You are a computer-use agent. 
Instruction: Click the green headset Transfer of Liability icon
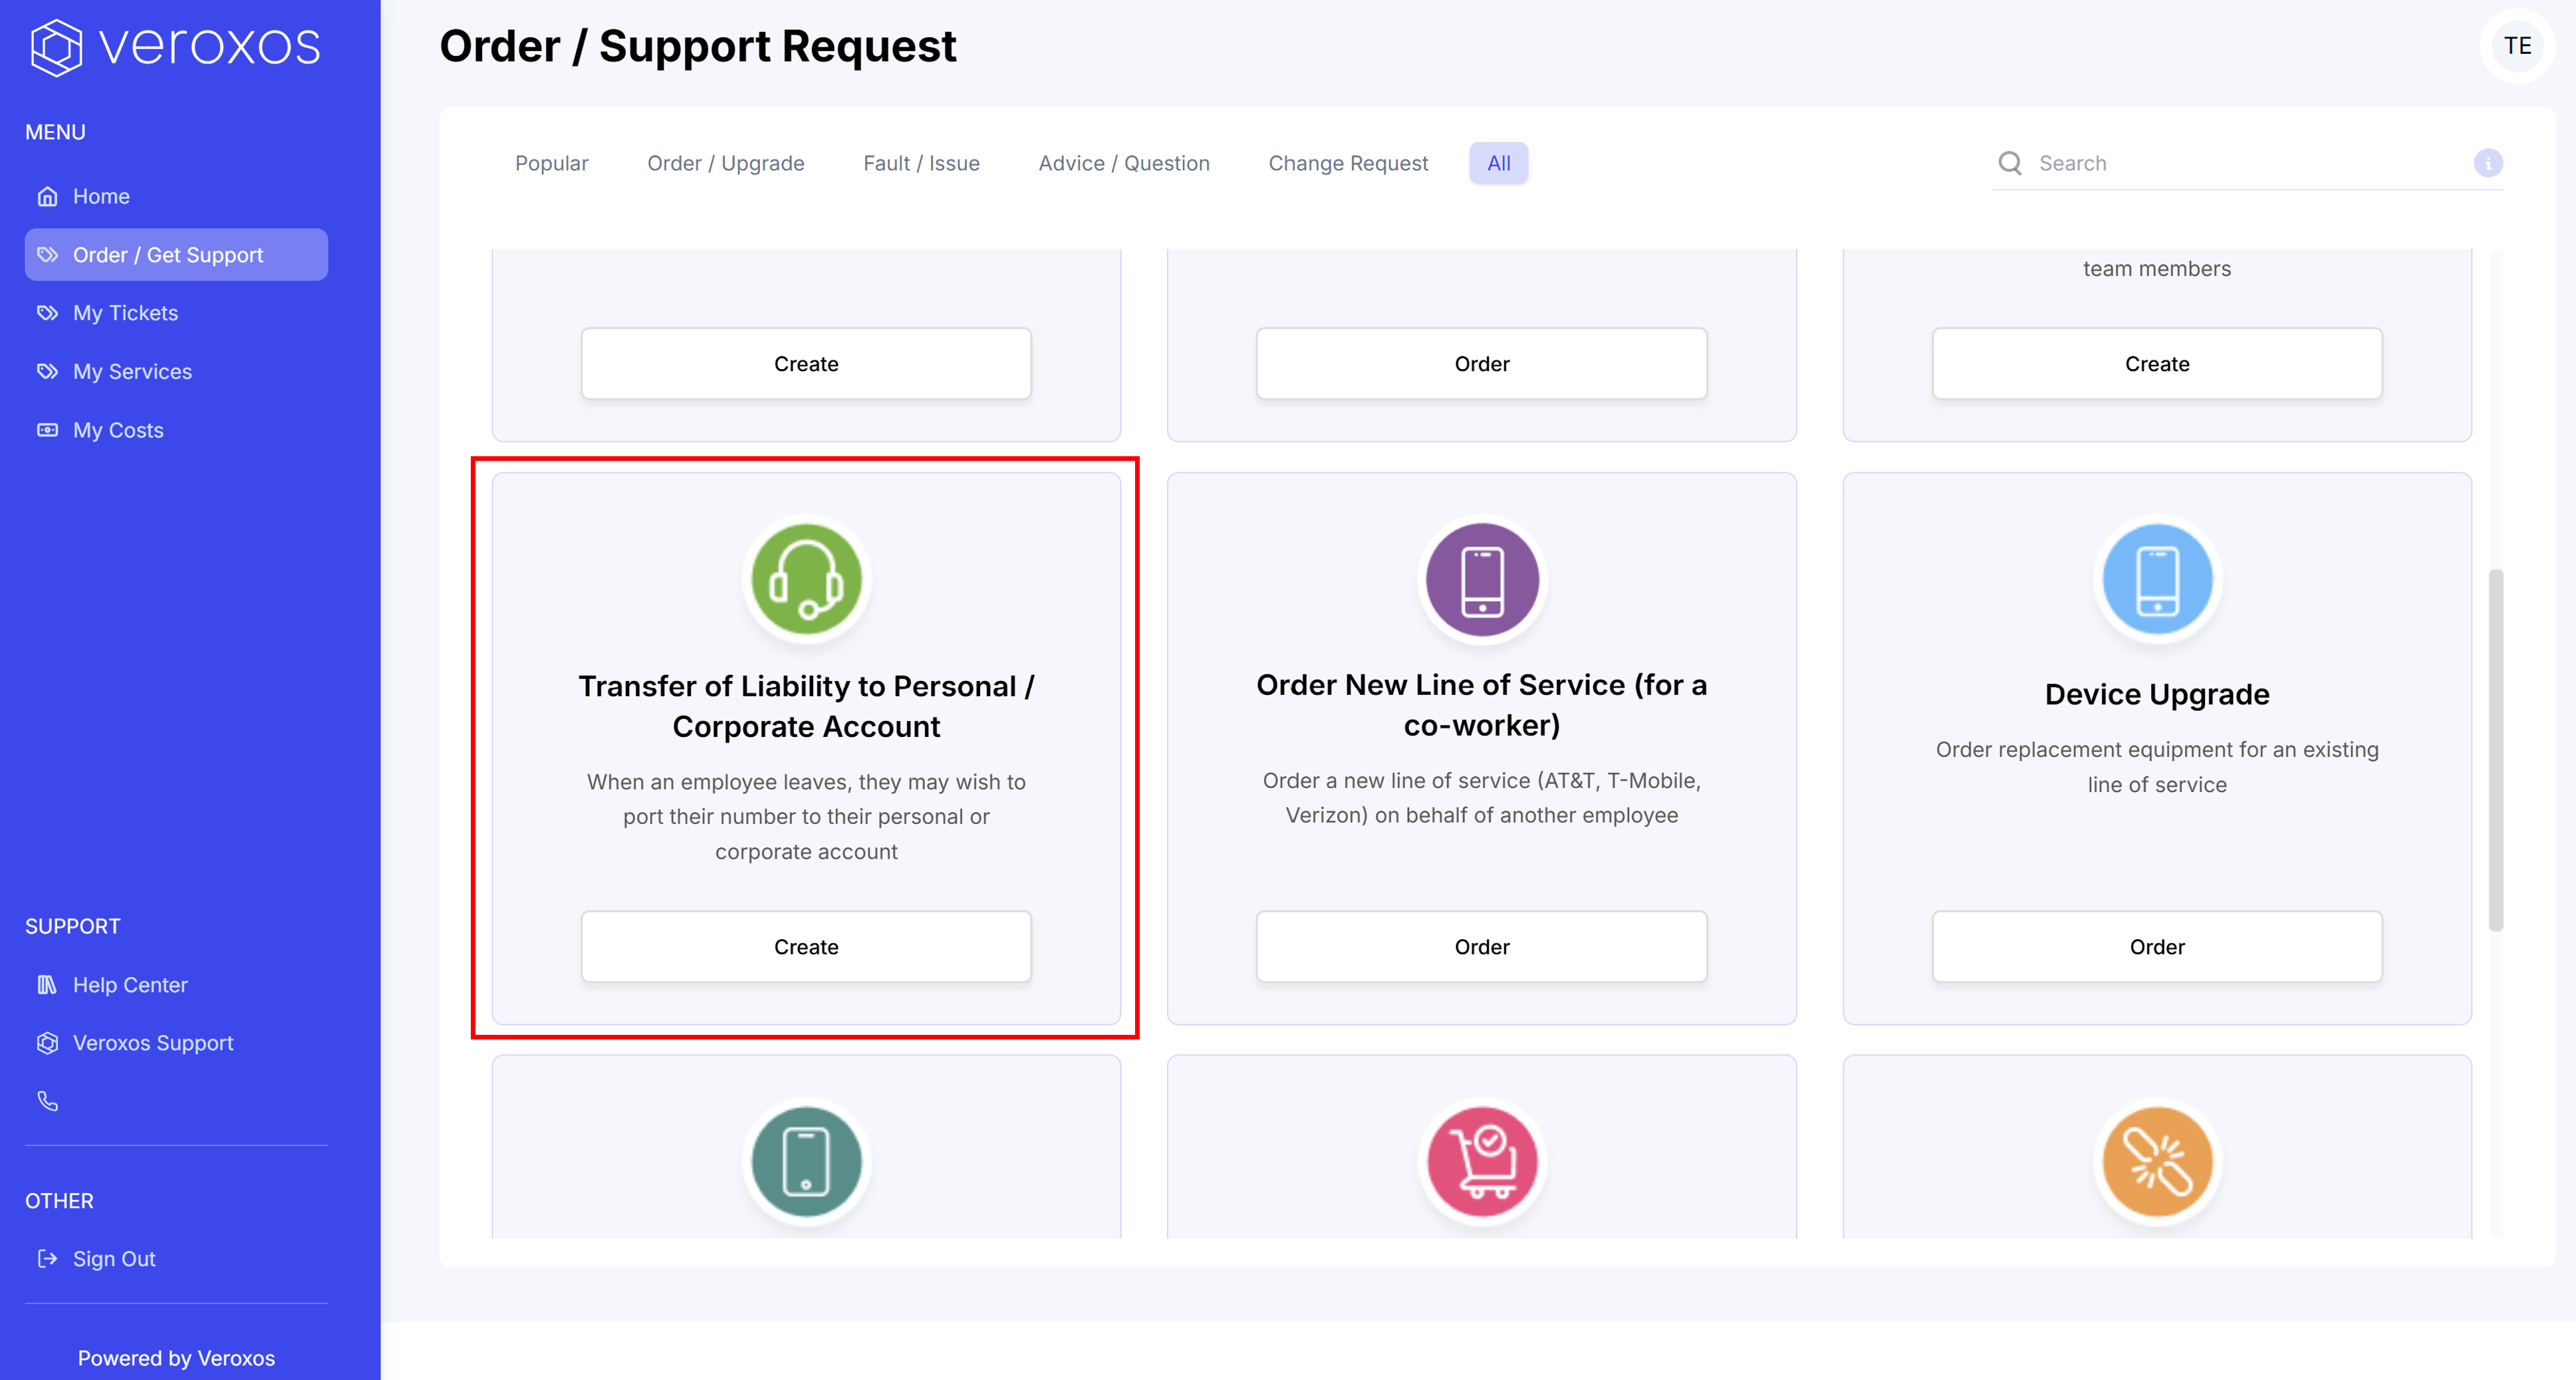806,579
